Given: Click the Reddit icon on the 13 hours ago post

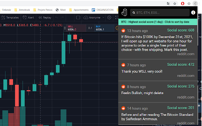Looking at the screenshot, I should (x=124, y=31).
